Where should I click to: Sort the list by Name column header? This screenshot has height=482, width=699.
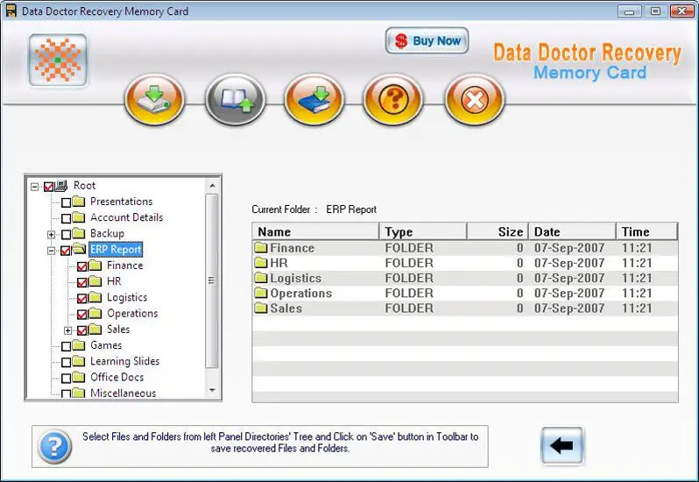point(315,232)
